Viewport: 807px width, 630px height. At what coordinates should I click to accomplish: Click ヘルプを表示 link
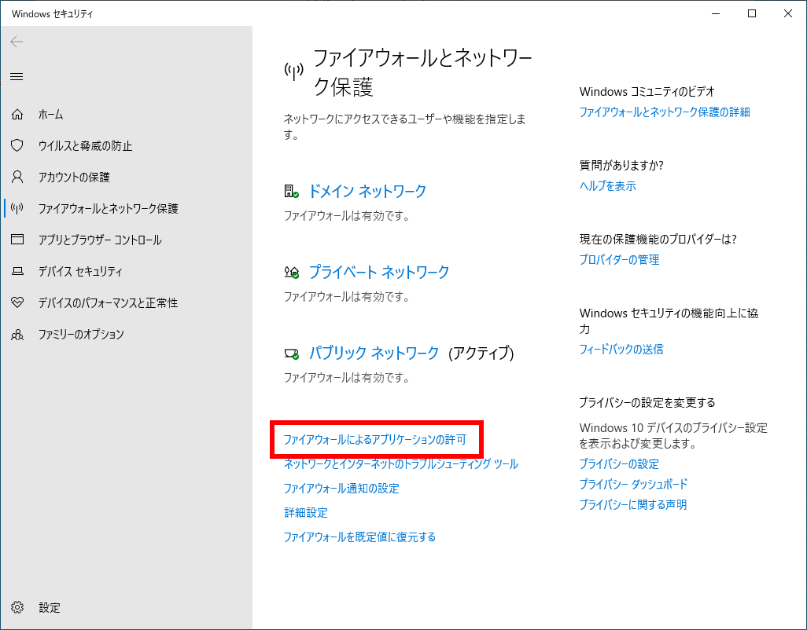(608, 186)
